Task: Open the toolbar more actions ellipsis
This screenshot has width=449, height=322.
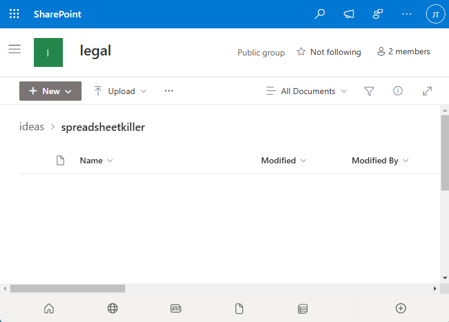Action: pyautogui.click(x=169, y=91)
